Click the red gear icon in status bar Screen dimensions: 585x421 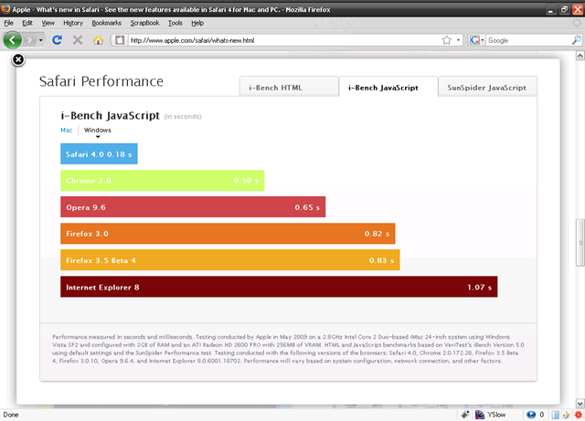[x=579, y=415]
